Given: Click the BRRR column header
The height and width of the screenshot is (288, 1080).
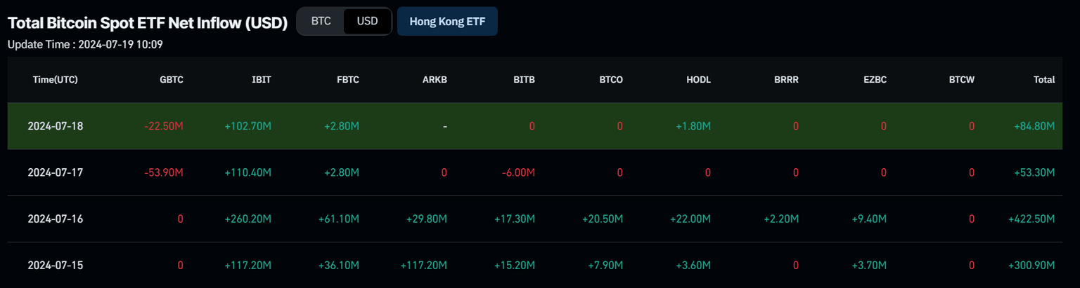Looking at the screenshot, I should (x=786, y=80).
